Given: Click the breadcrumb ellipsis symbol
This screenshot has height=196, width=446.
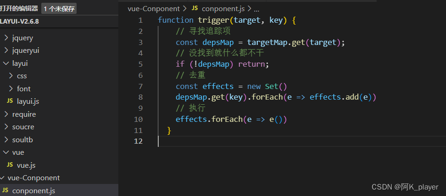Looking at the screenshot, I should [x=256, y=9].
